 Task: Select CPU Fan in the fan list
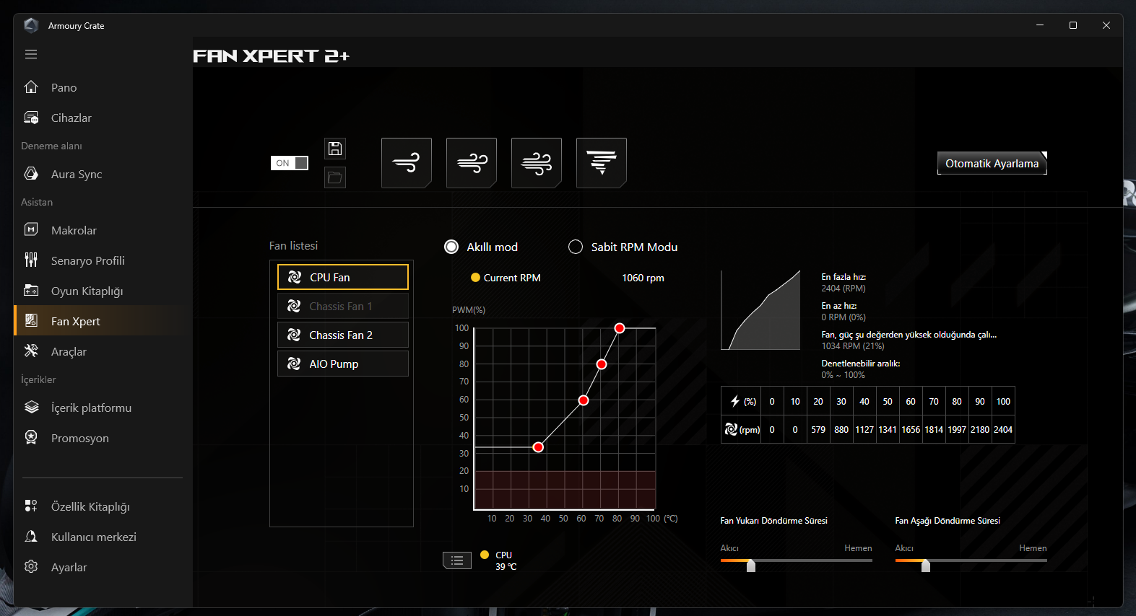click(x=343, y=277)
